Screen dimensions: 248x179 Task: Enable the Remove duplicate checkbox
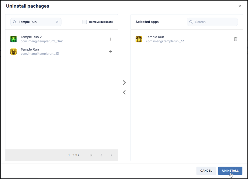pyautogui.click(x=85, y=22)
